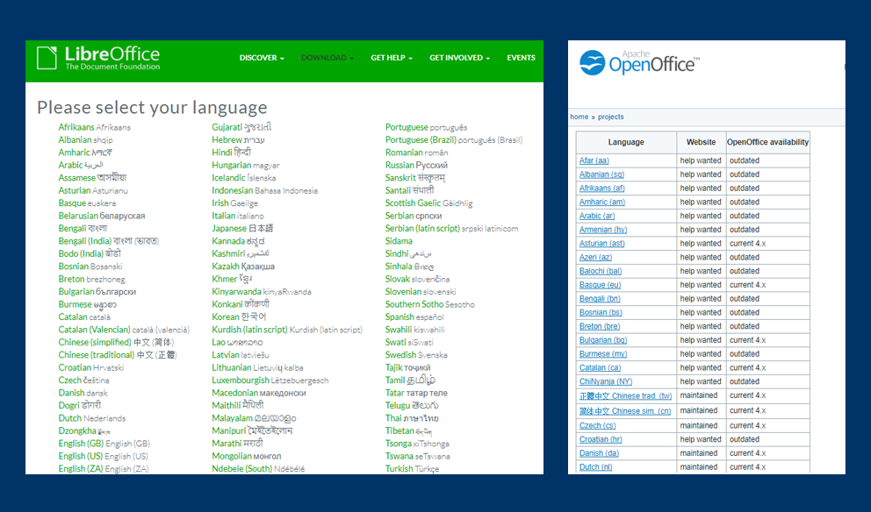This screenshot has width=871, height=512.
Task: Open Afar (aa) in OpenOffice table
Action: (594, 160)
